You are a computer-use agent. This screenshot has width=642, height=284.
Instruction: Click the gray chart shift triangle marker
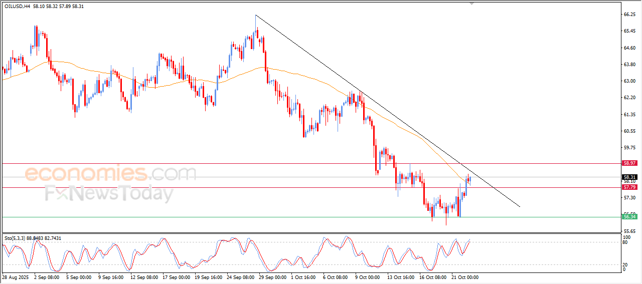click(x=471, y=3)
